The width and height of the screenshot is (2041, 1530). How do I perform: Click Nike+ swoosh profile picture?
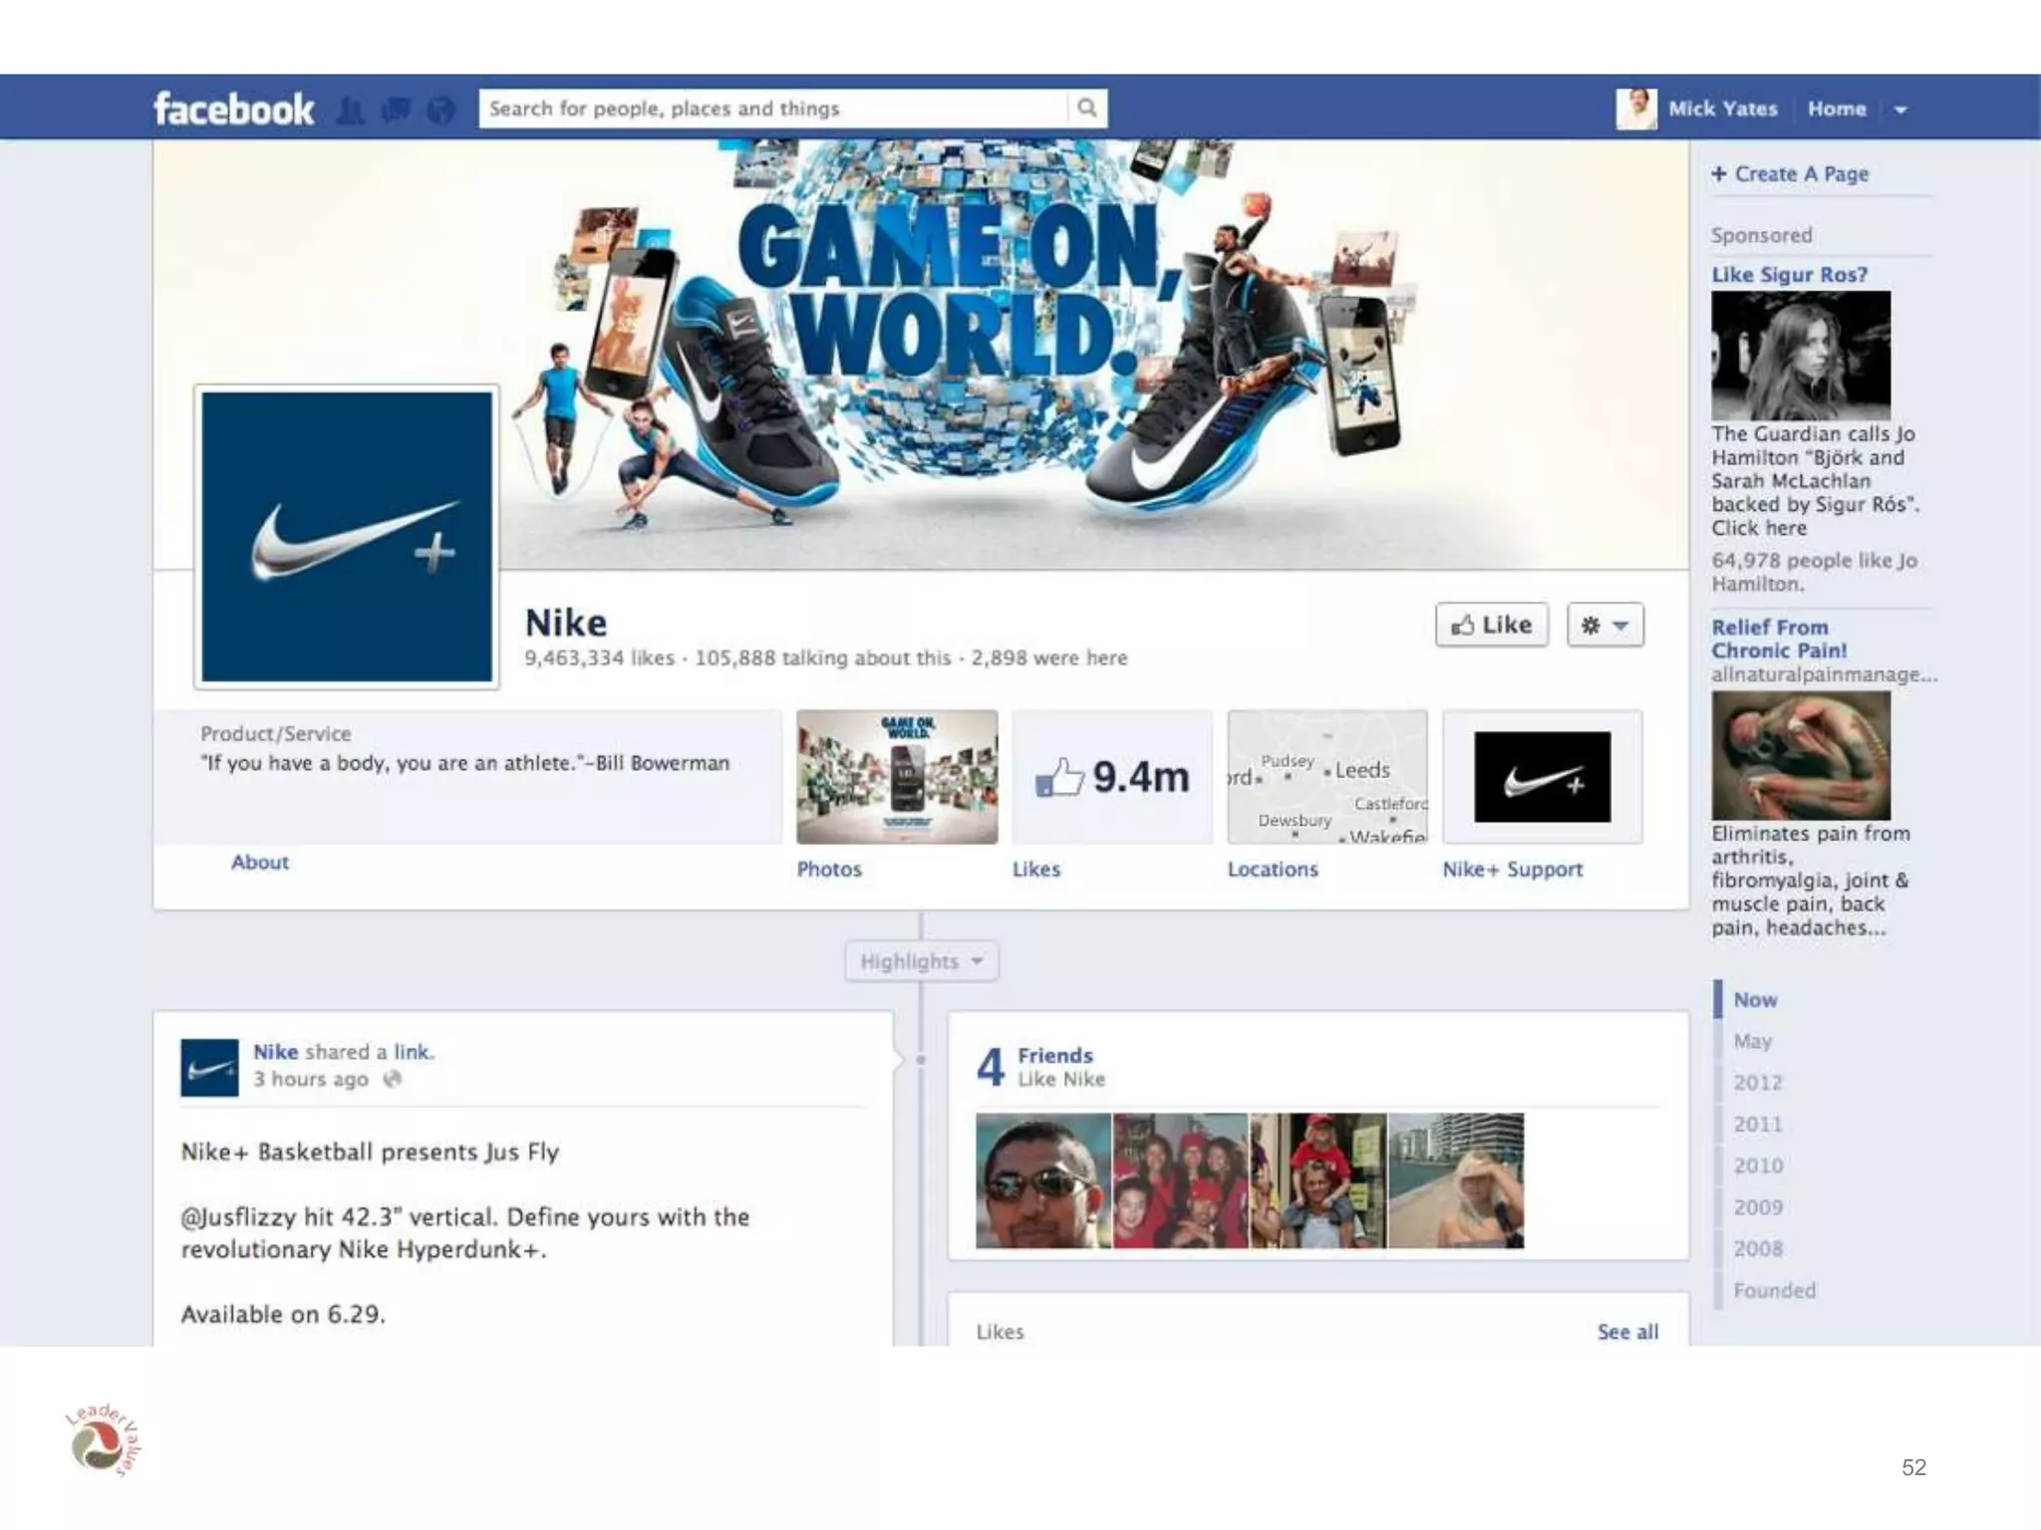pyautogui.click(x=347, y=537)
